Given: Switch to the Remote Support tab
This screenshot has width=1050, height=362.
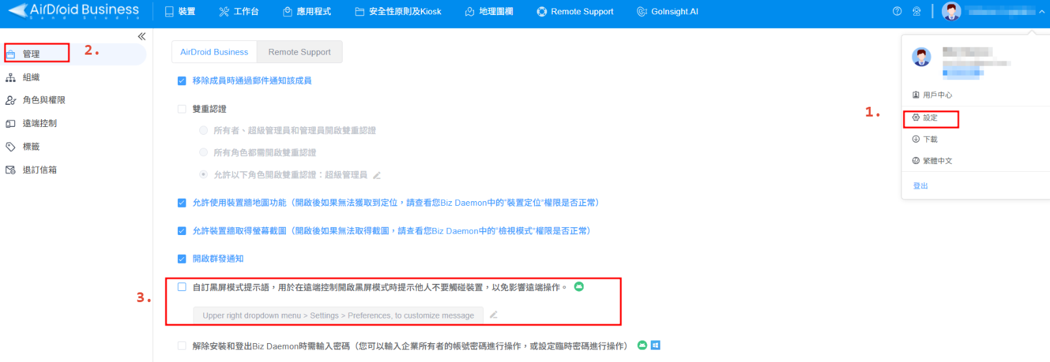Looking at the screenshot, I should coord(300,52).
